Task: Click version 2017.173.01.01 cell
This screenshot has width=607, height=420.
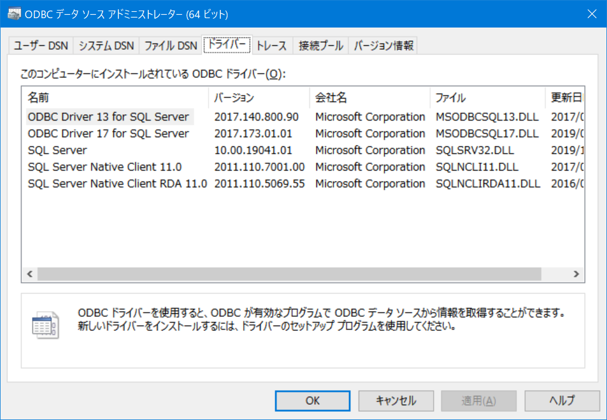Action: pos(253,134)
